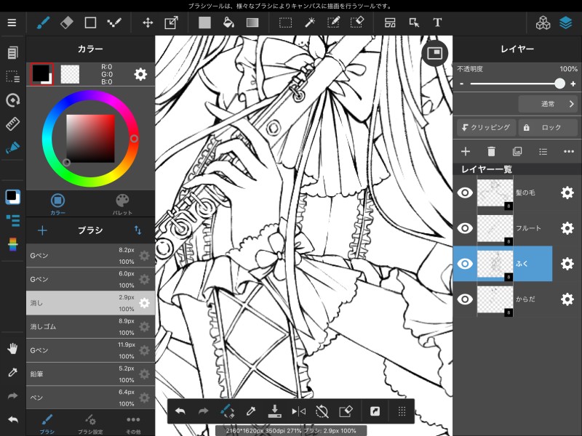Toggle the Layers panel icon

565,23
